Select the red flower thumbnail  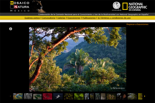[x=47, y=96]
